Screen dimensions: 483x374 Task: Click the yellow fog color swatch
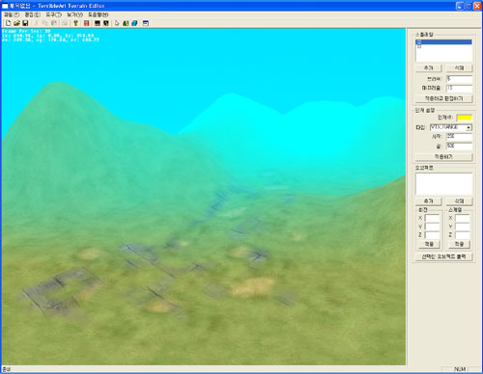click(465, 118)
